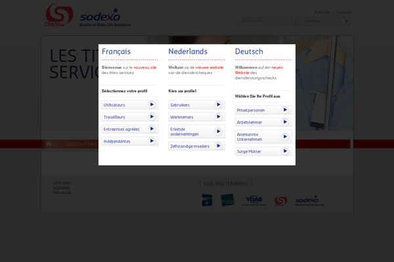Click the arrow icon beside Zelfstandige moeders
The height and width of the screenshot is (262, 394).
coord(219,145)
